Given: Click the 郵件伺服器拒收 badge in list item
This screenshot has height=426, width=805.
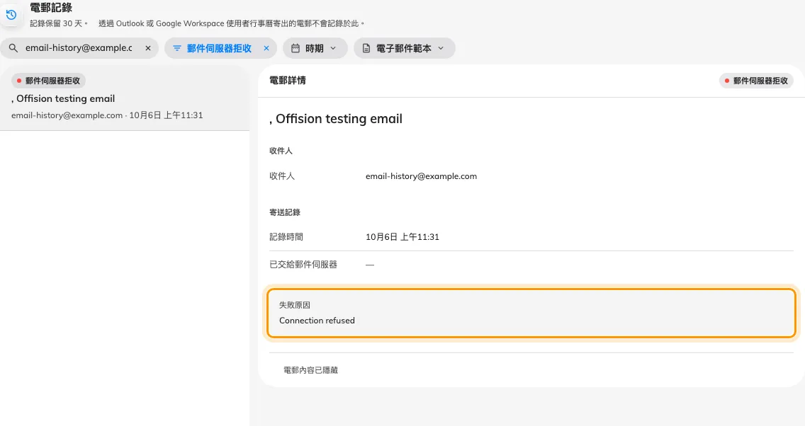Looking at the screenshot, I should click(x=48, y=81).
